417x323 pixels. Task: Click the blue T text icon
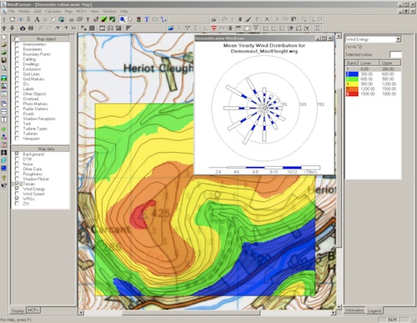(147, 19)
